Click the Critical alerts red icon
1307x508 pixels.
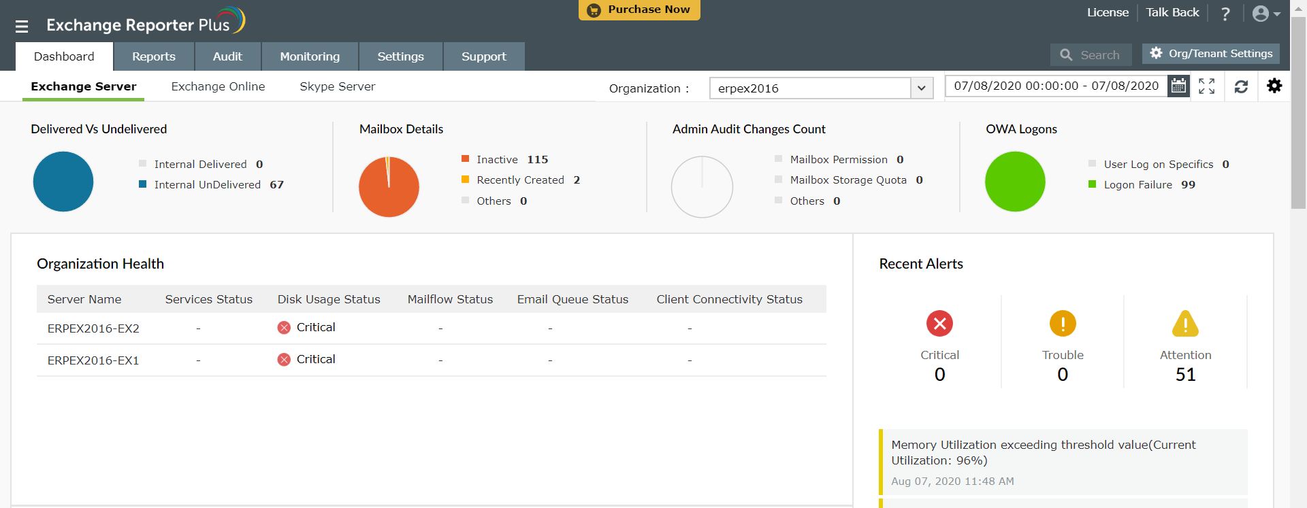click(939, 324)
